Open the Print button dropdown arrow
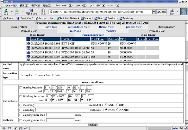Image resolution: width=188 pixels, height=130 pixels. [x=177, y=12]
